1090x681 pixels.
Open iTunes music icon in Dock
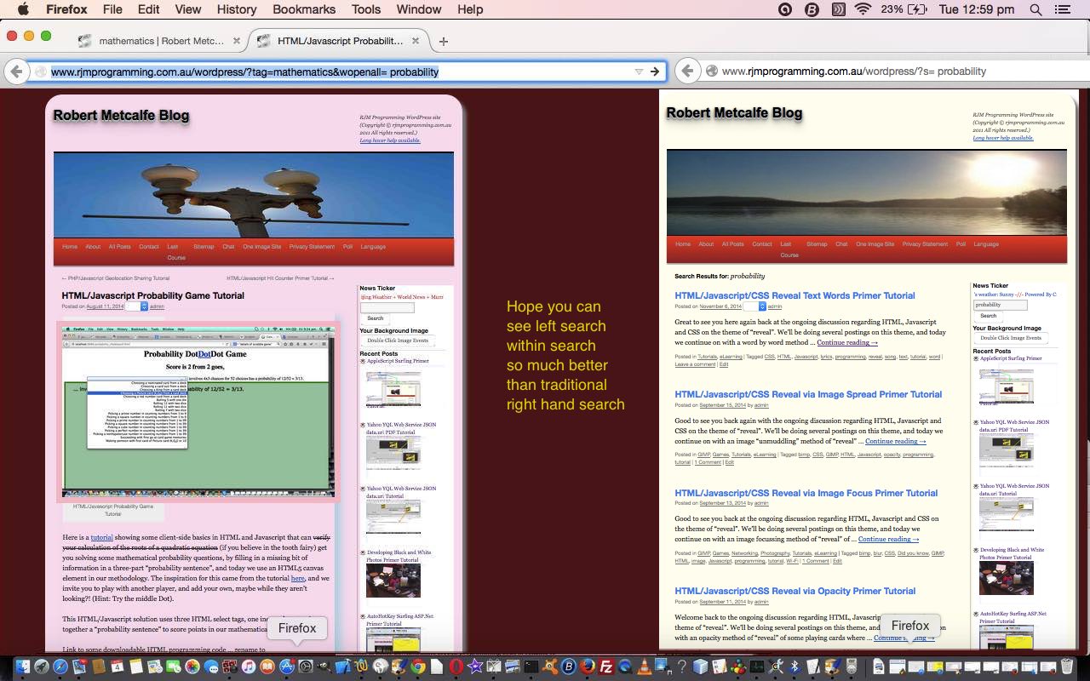point(249,667)
